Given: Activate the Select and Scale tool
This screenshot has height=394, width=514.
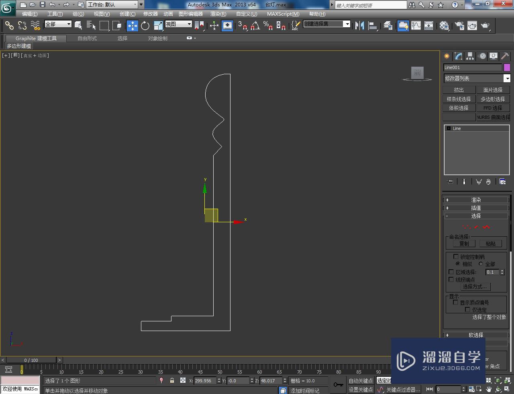Looking at the screenshot, I should click(158, 26).
